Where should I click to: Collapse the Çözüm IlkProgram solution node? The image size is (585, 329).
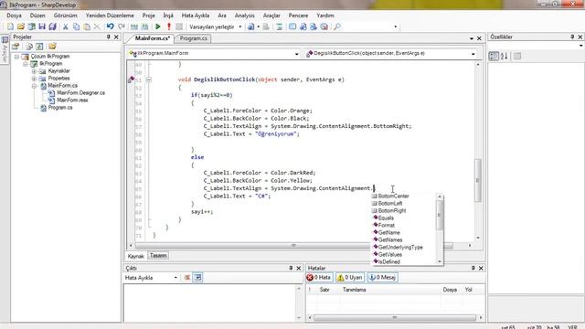click(x=16, y=57)
